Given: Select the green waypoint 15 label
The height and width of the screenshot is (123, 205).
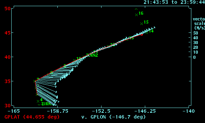Looking at the screenshot, I should pos(146,22).
